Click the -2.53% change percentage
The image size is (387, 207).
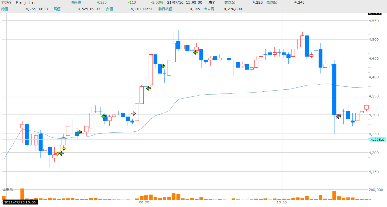157,3
